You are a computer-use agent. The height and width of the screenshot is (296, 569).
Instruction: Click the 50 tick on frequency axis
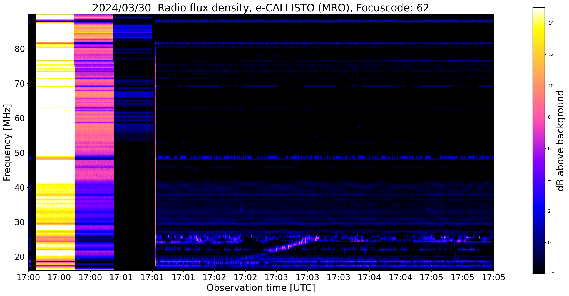pos(20,153)
